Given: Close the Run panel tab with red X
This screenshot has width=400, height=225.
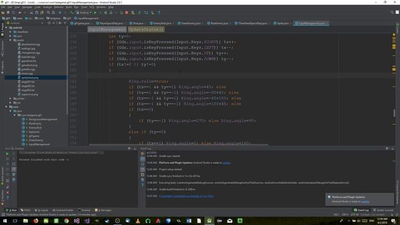Looking at the screenshot, I should point(7,192).
